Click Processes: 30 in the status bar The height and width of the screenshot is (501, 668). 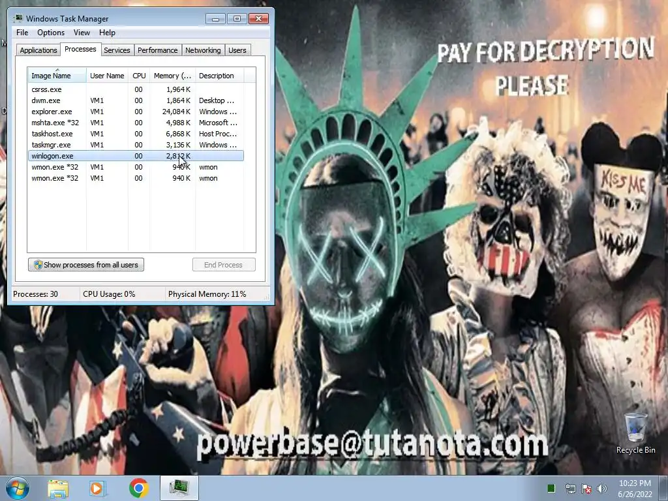[x=35, y=294]
